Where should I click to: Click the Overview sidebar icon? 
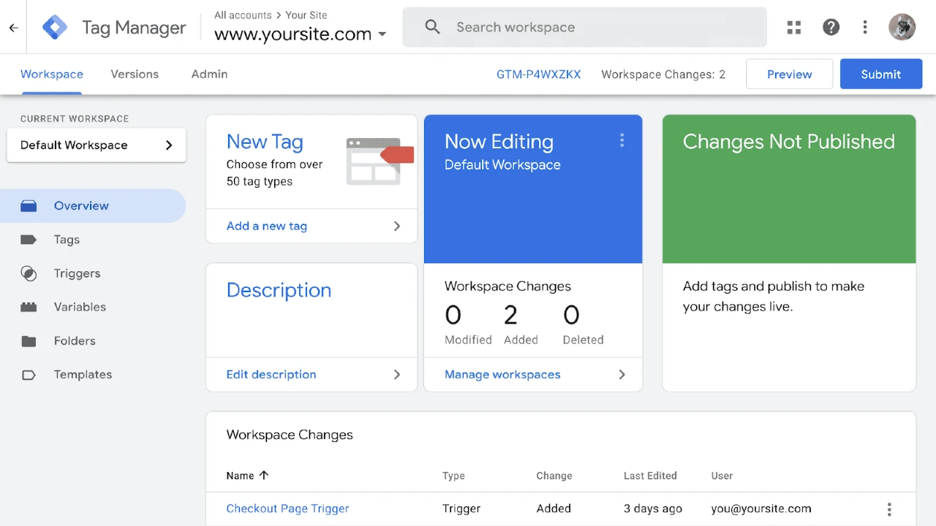29,206
